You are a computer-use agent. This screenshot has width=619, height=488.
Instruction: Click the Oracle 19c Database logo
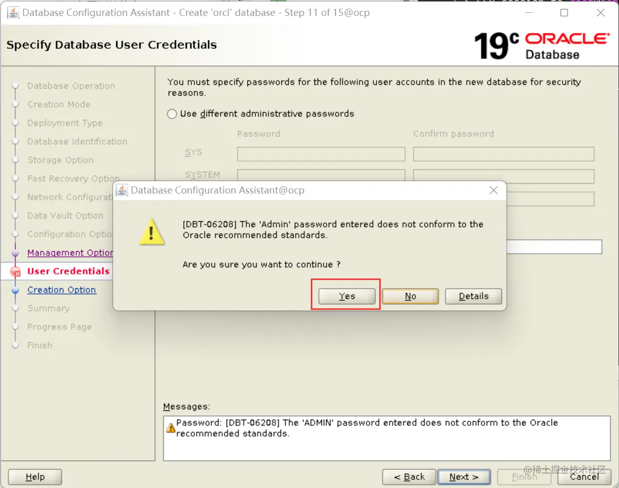tap(541, 45)
